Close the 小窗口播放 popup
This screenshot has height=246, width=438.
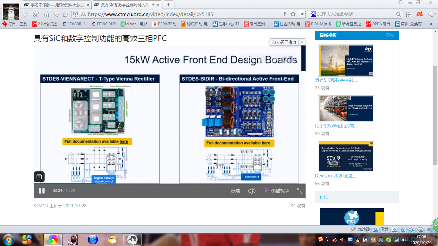[x=302, y=42]
